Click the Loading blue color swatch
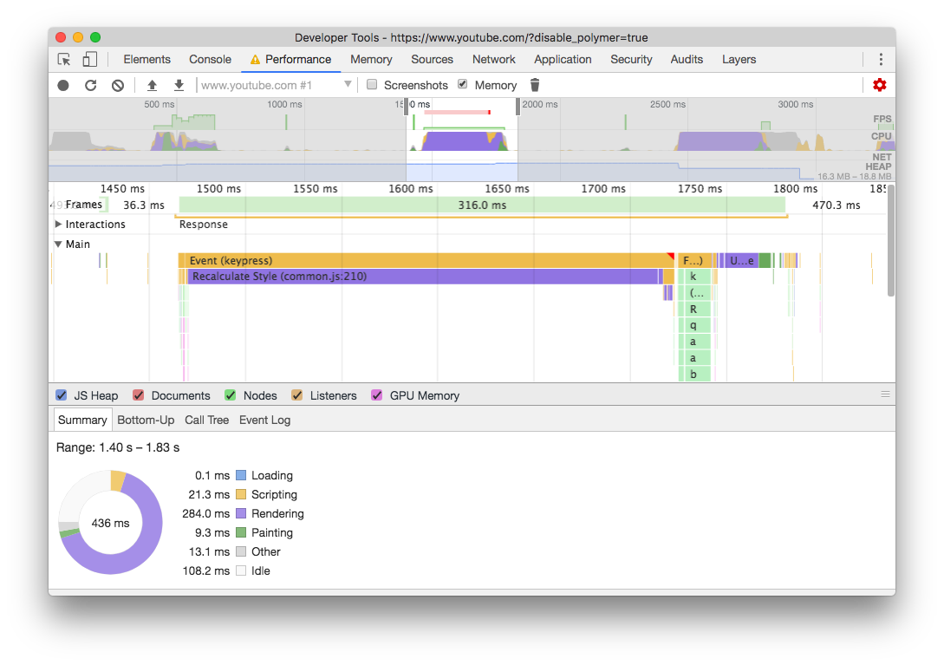Screen dimensions: 944x665 (242, 475)
